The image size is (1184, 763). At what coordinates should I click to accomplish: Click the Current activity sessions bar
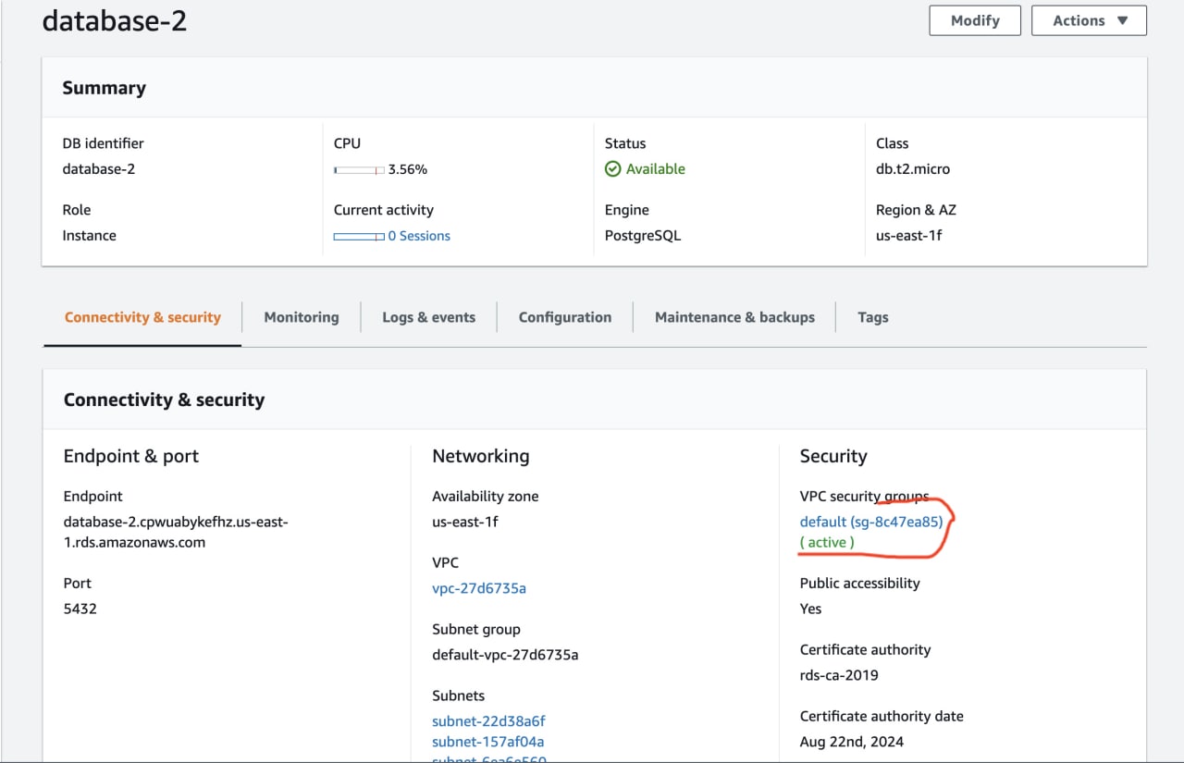[x=359, y=237]
